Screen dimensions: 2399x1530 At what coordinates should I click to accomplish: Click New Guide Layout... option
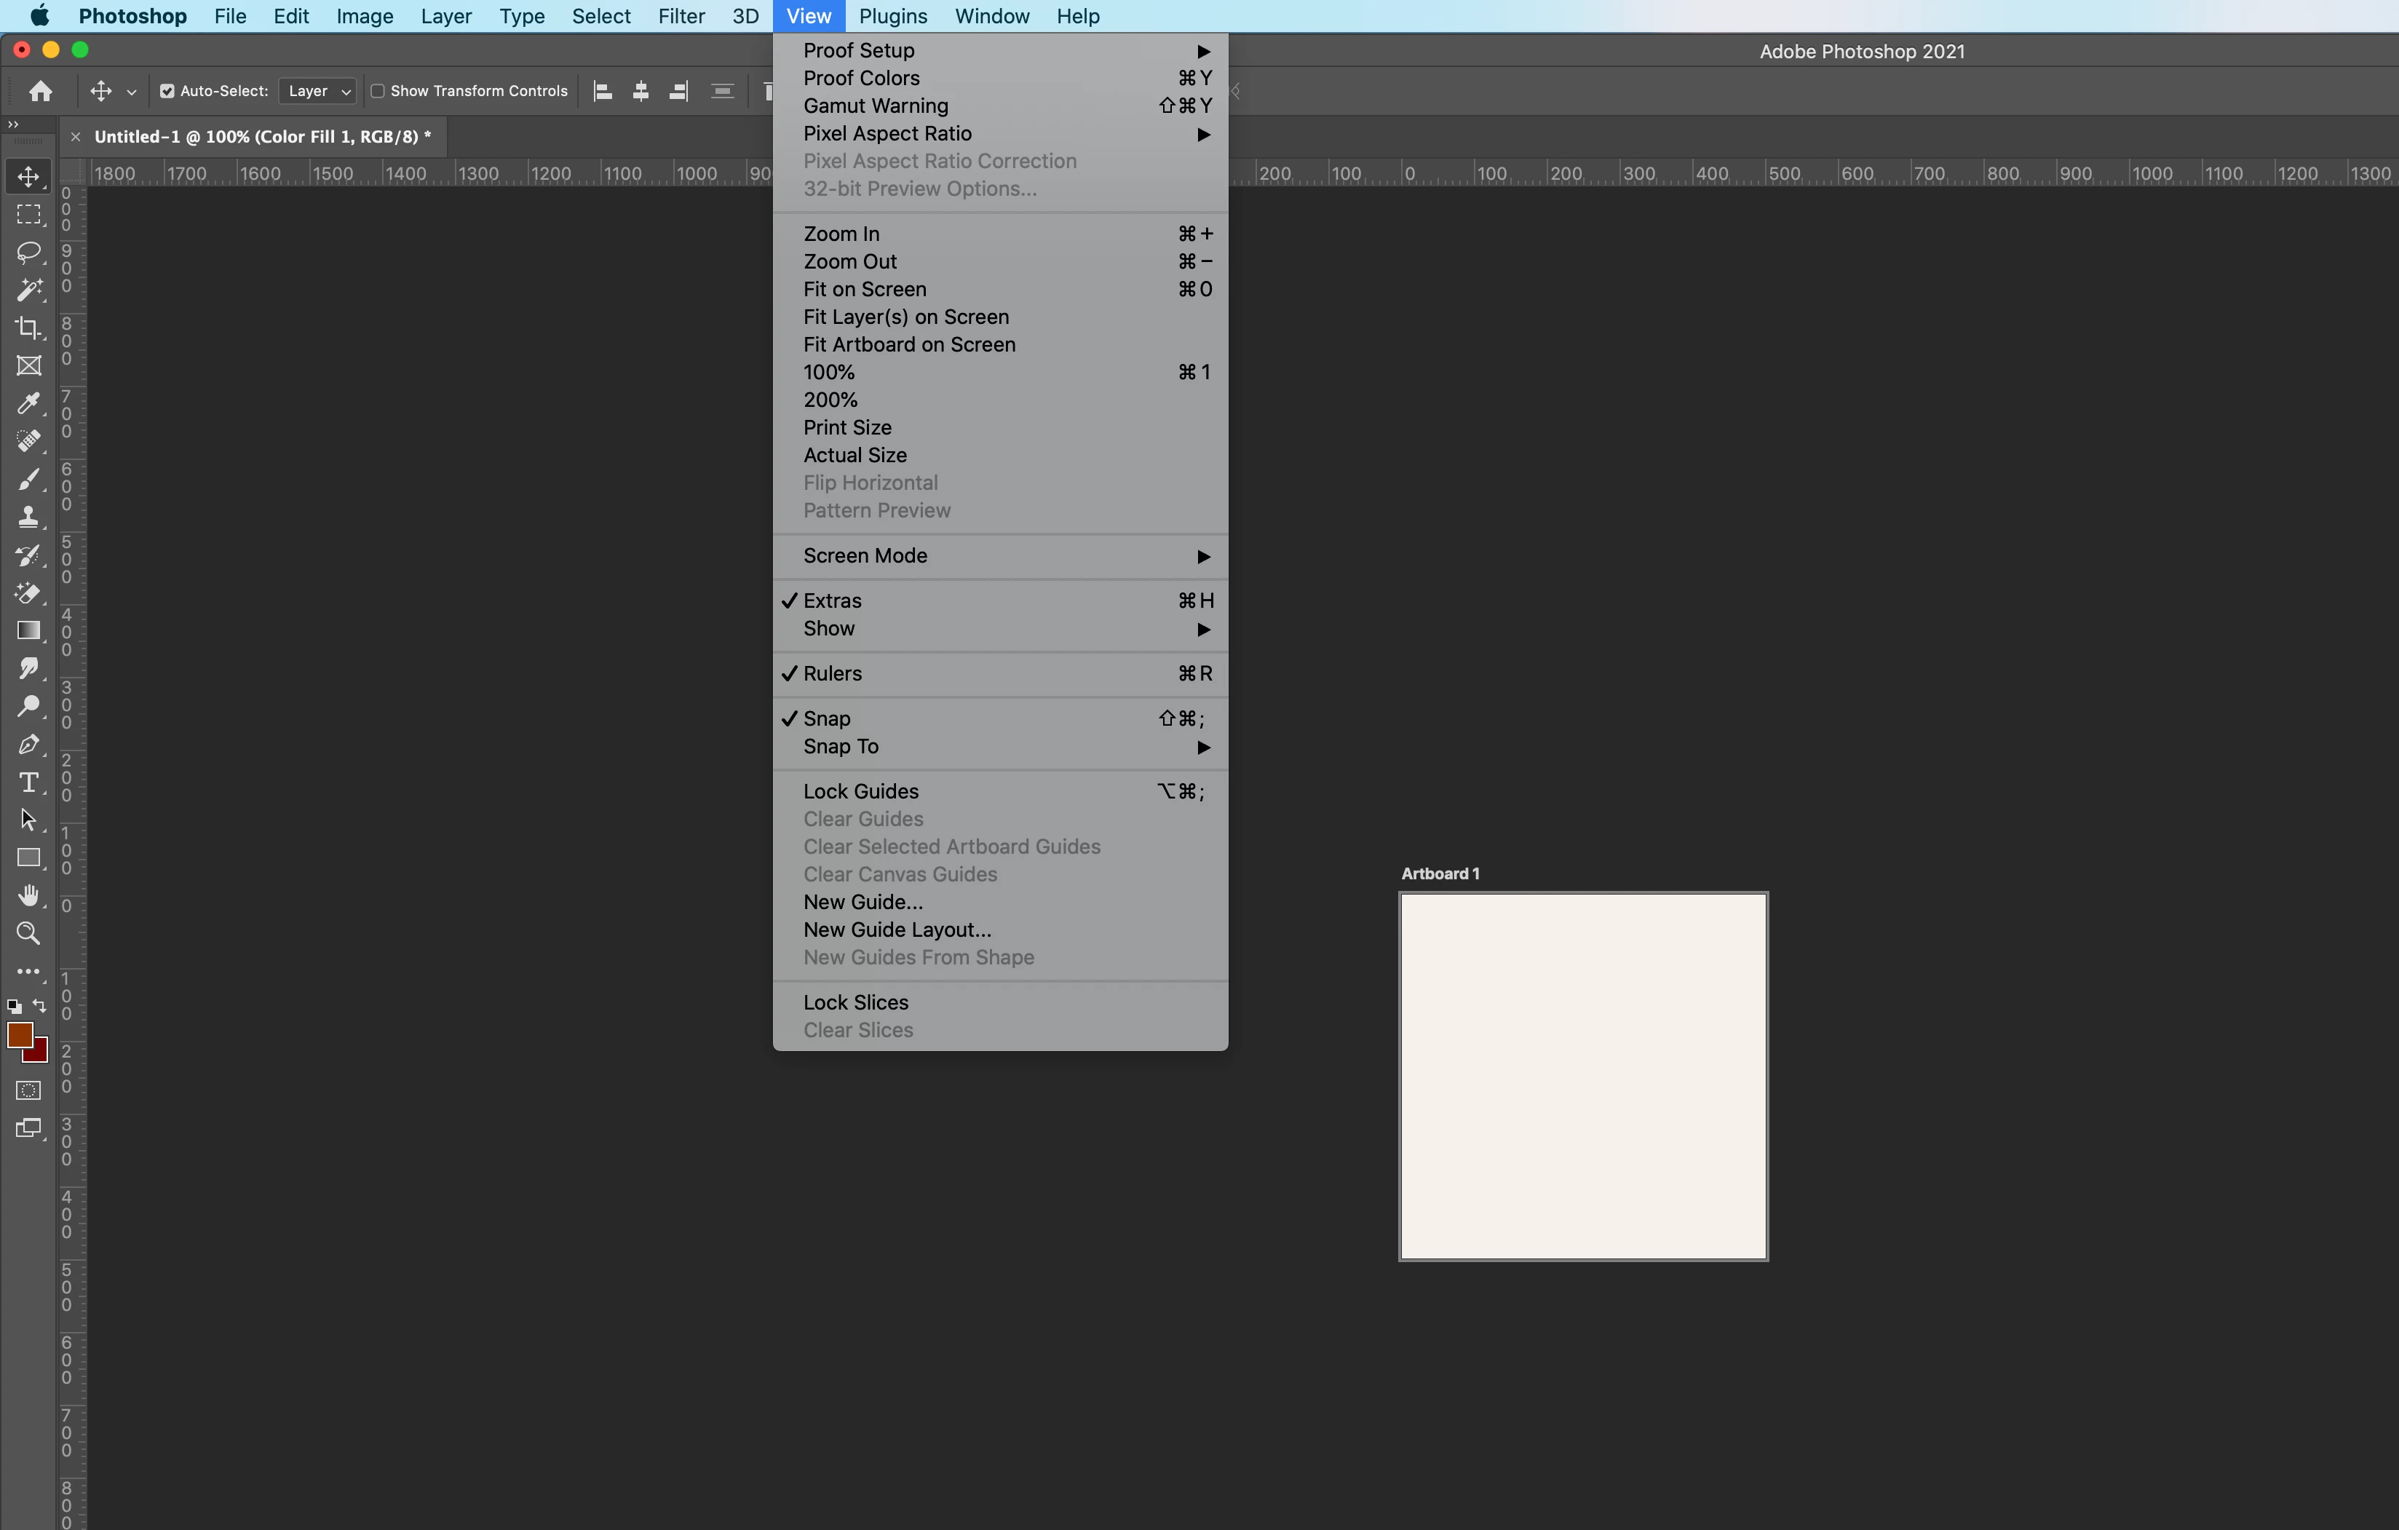pyautogui.click(x=897, y=930)
